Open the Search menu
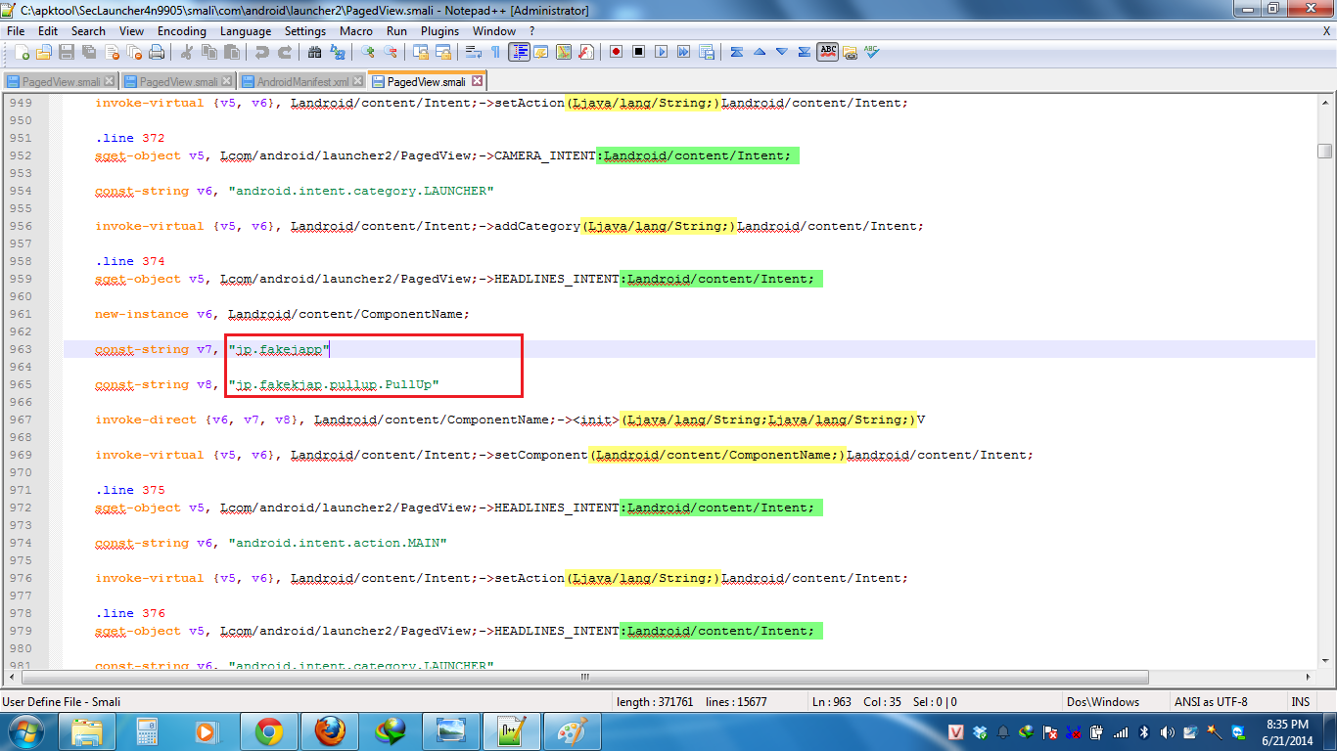The width and height of the screenshot is (1337, 751). click(87, 30)
